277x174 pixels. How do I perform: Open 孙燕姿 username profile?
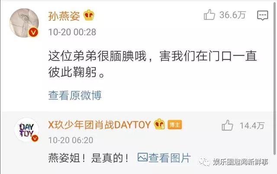coord(64,16)
